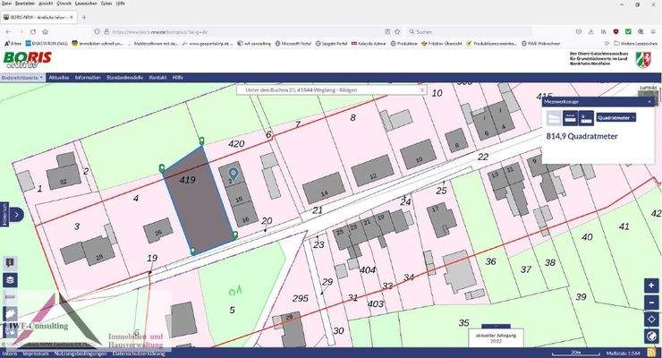Open the Standardmodelle menu item

(x=123, y=78)
